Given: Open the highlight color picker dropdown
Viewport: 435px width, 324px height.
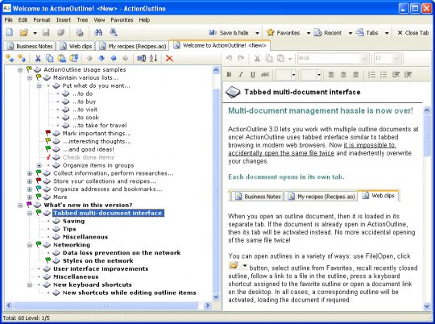Looking at the screenshot, I should [318, 74].
